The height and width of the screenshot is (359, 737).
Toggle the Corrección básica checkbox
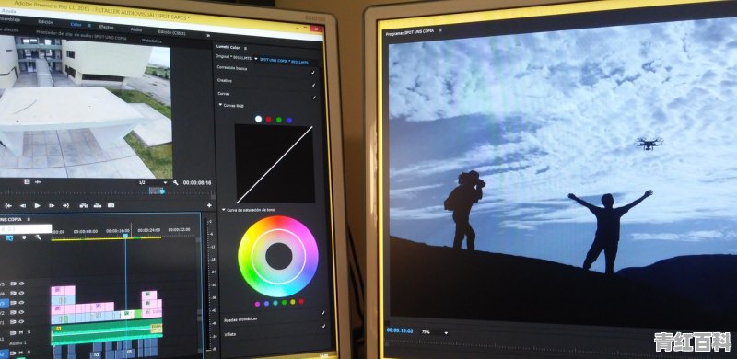[x=313, y=72]
